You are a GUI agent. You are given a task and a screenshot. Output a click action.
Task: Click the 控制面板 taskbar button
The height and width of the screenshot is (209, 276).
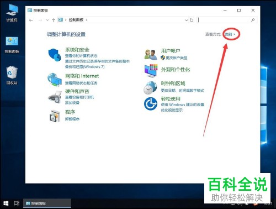pyautogui.click(x=47, y=203)
